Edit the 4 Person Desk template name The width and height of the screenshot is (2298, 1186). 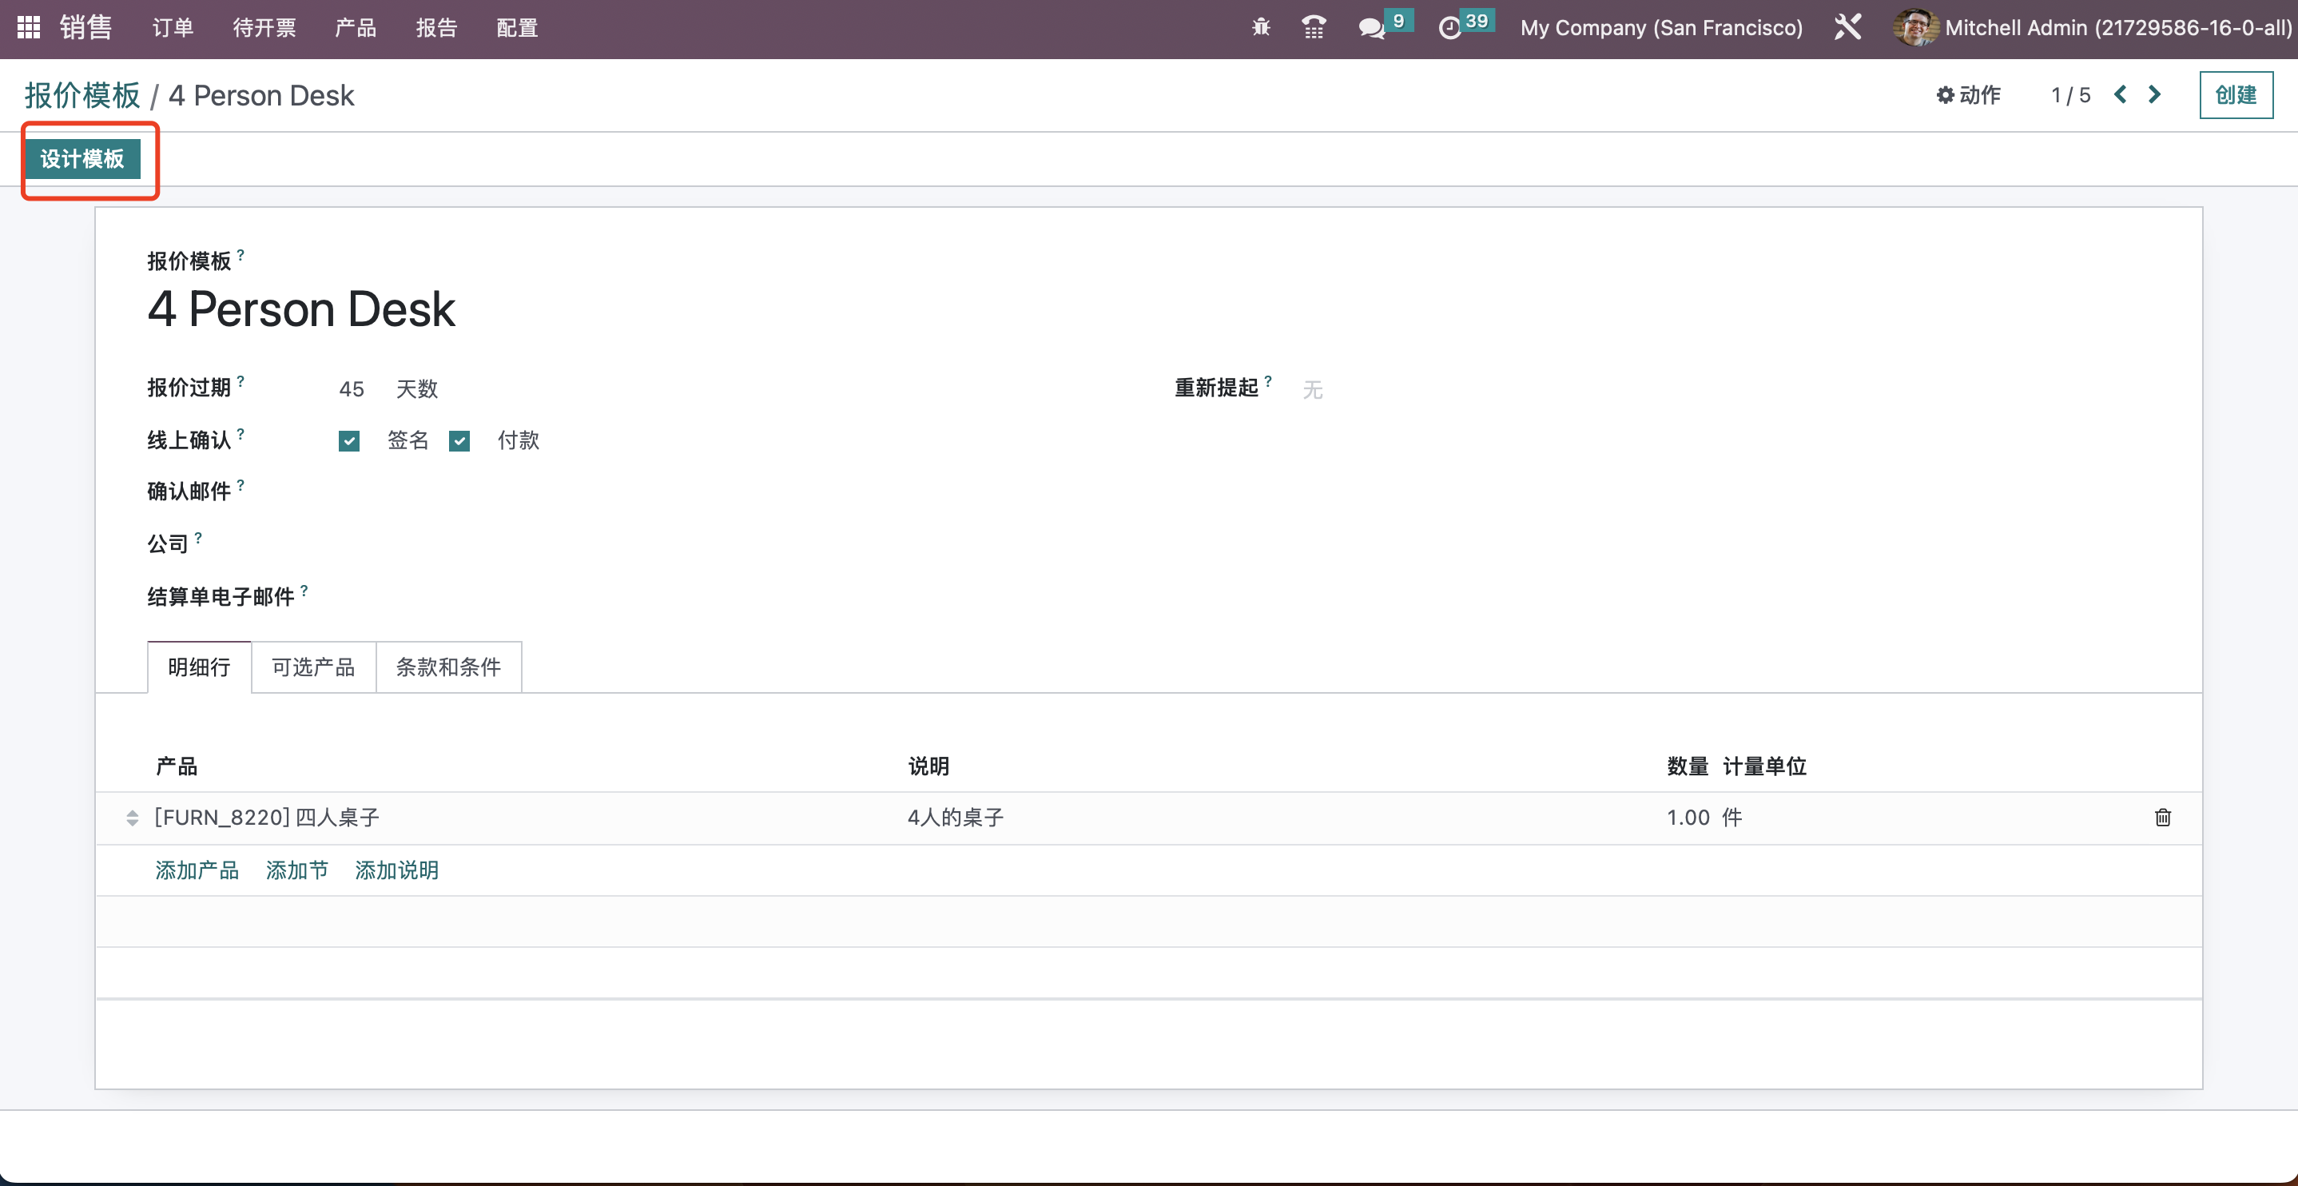(301, 308)
